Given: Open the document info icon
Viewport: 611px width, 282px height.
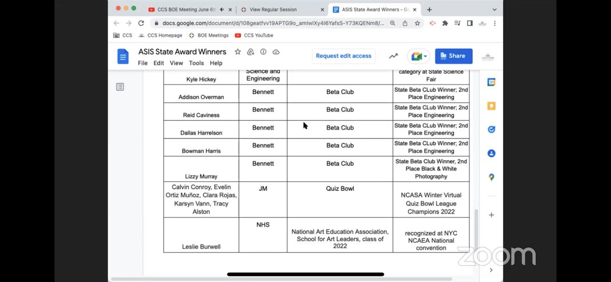Looking at the screenshot, I should (x=263, y=52).
